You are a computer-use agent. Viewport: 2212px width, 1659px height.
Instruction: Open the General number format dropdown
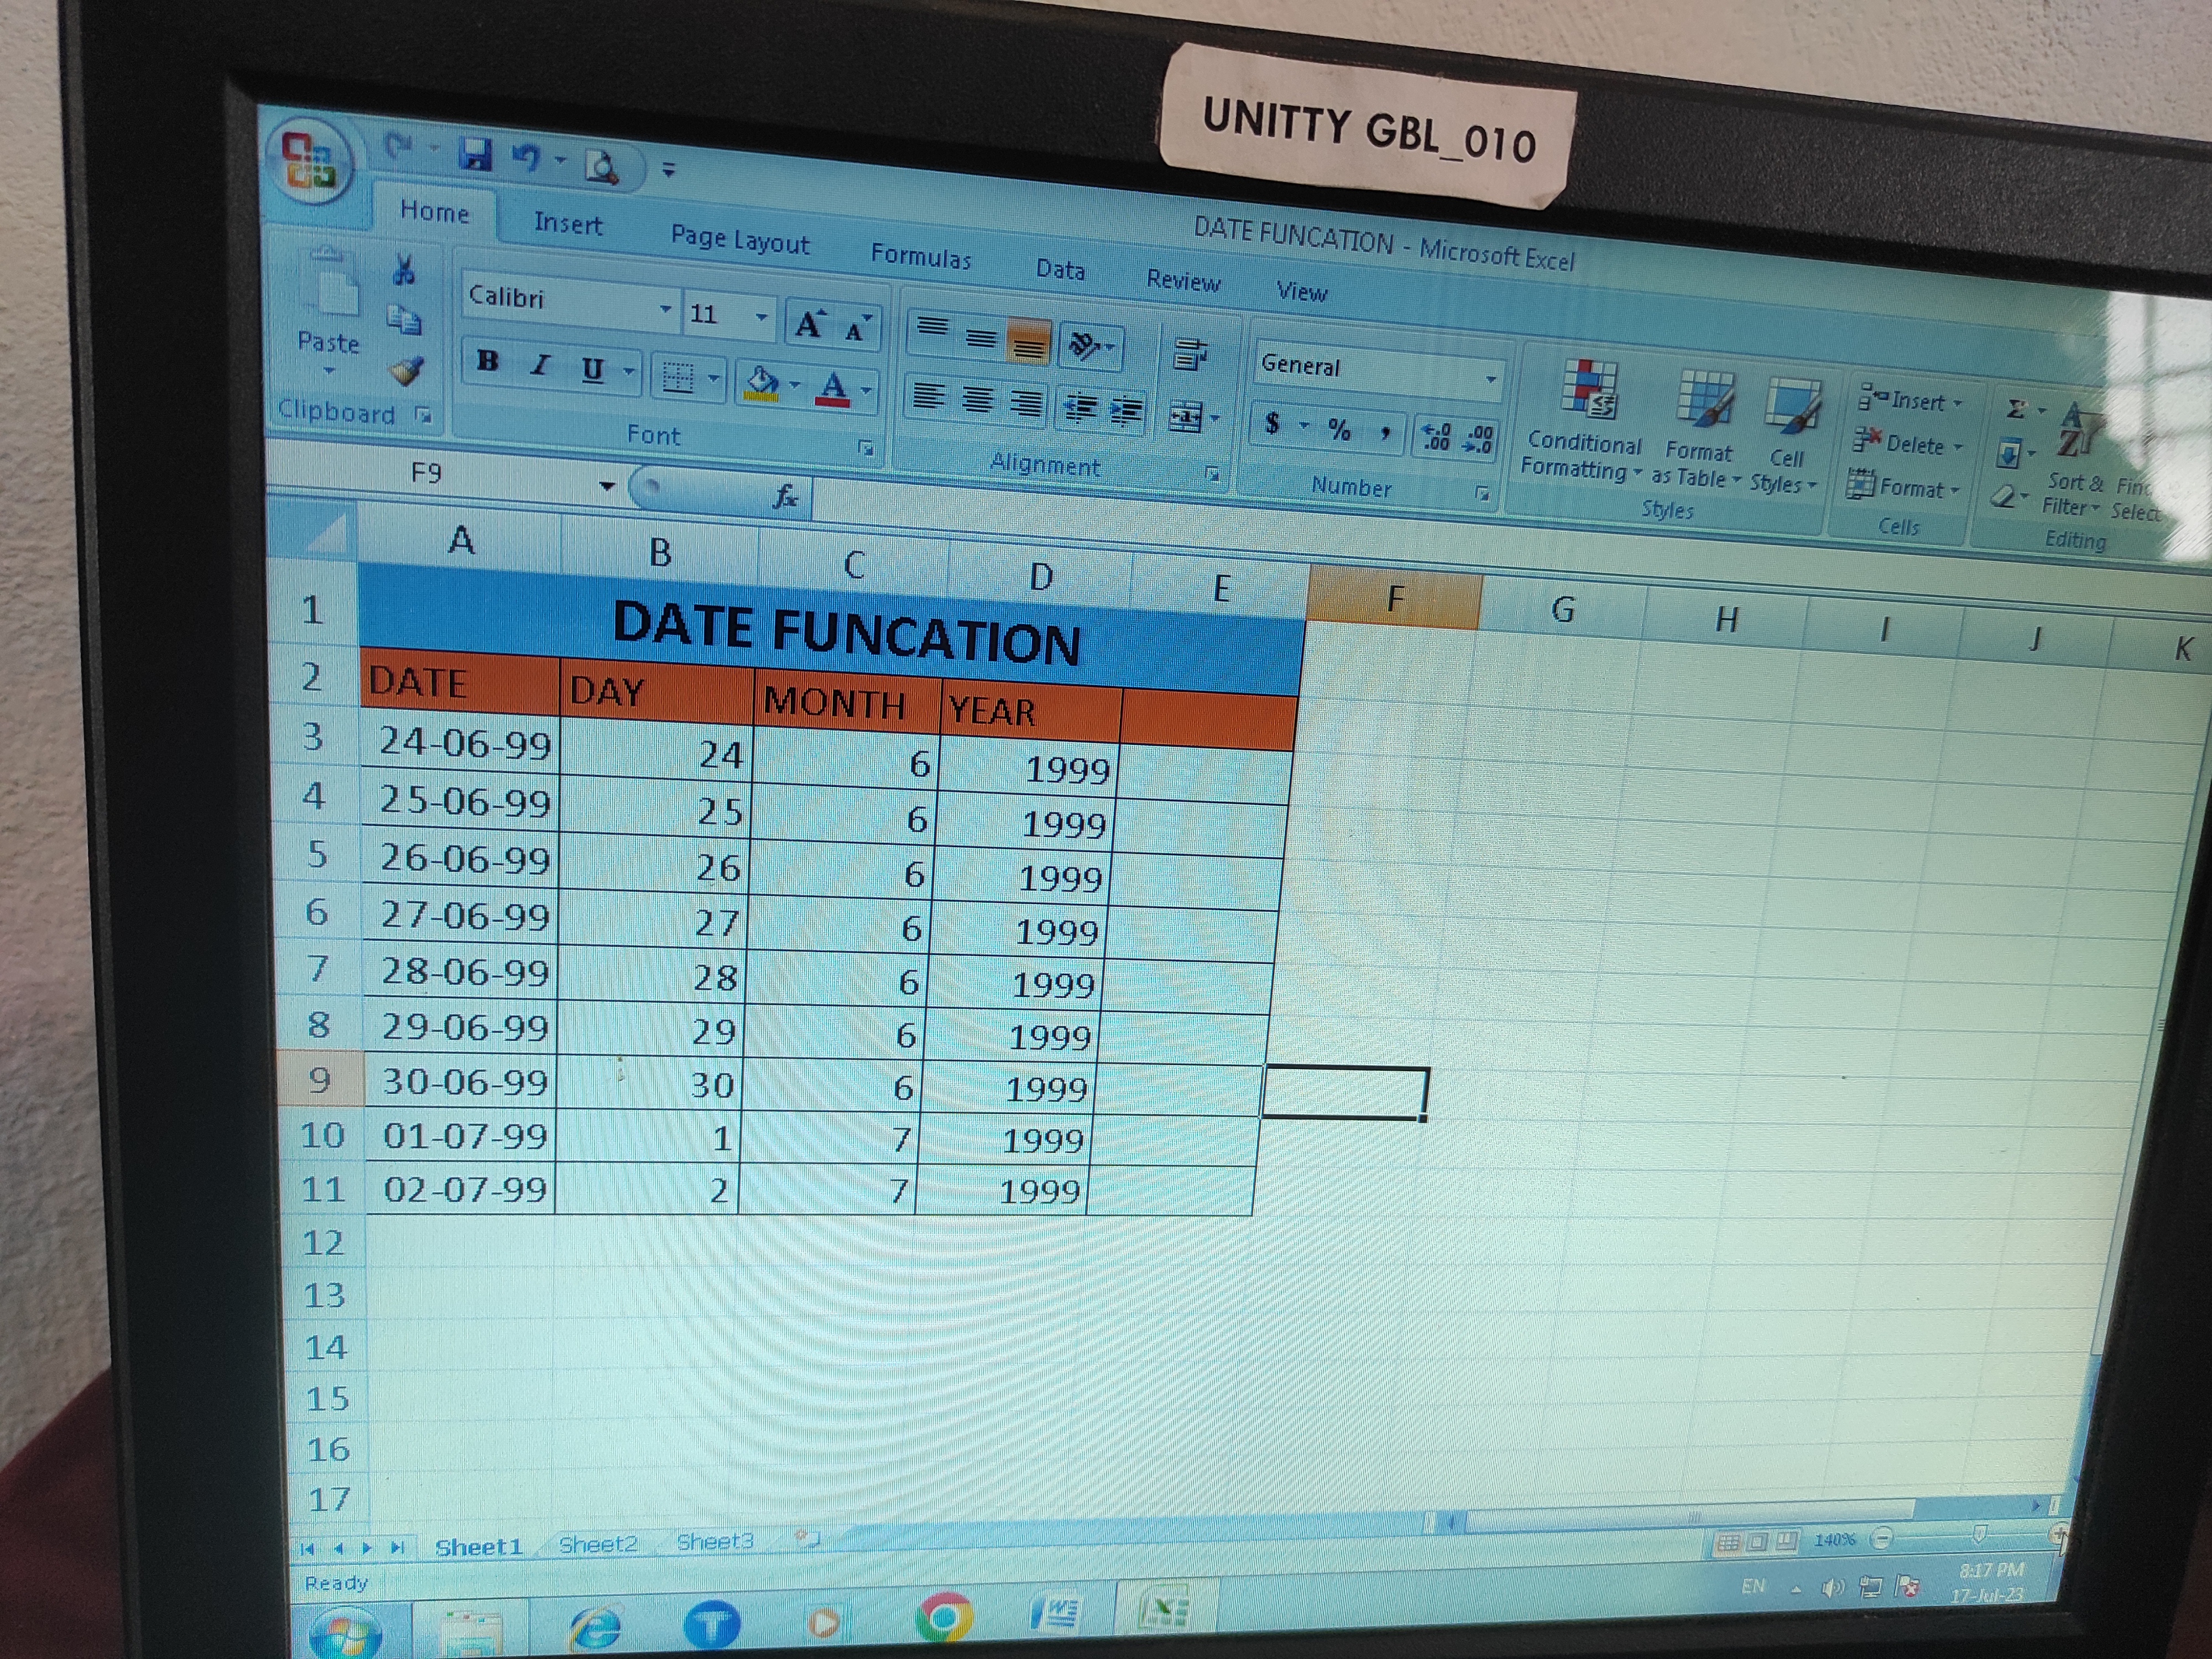[1490, 379]
